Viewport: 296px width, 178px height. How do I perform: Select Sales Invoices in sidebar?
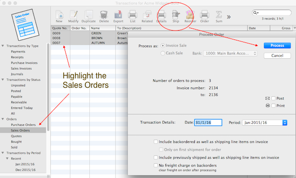21,69
